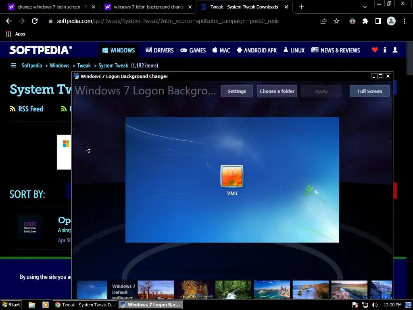The image size is (413, 310).
Task: Open the Chrome profile avatar
Action: [x=391, y=21]
